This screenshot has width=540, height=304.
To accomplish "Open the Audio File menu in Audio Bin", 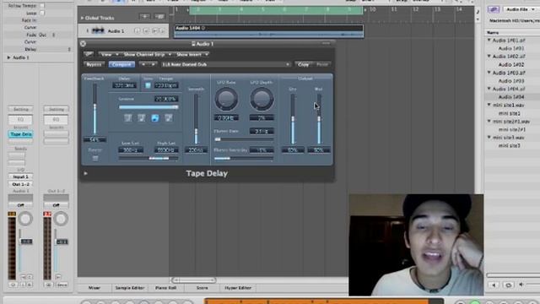I will 520,9.
